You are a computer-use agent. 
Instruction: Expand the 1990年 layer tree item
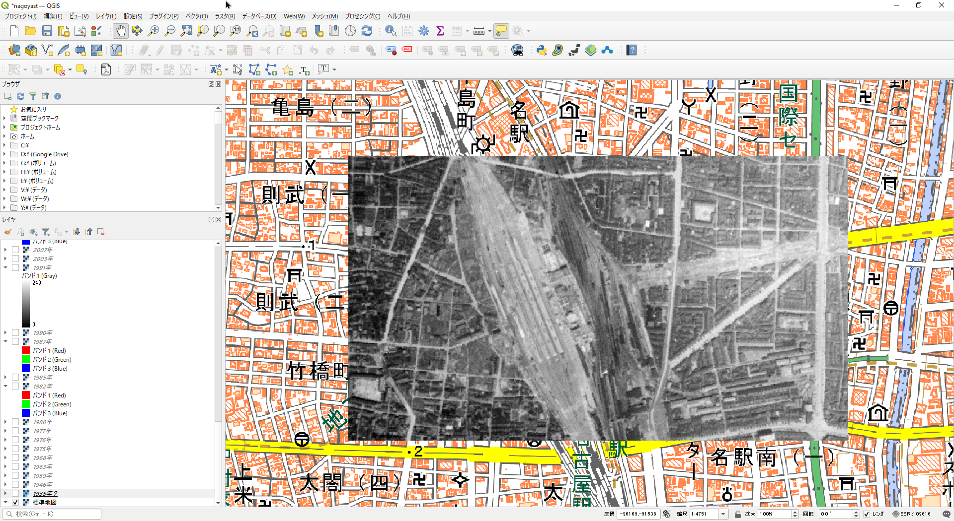click(5, 332)
